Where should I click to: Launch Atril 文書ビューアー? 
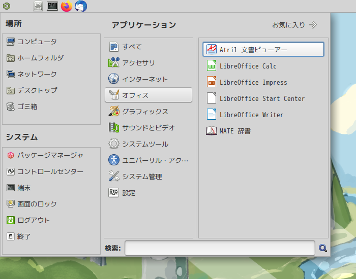pos(263,49)
